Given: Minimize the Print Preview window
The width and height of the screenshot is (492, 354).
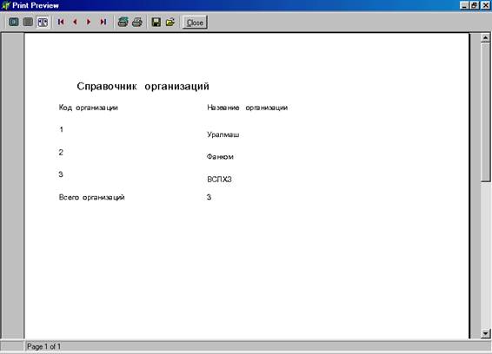Looking at the screenshot, I should pos(464,5).
